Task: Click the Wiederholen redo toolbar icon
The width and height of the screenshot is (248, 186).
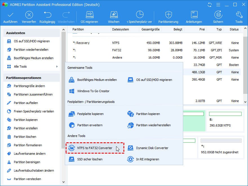Action: click(x=66, y=15)
